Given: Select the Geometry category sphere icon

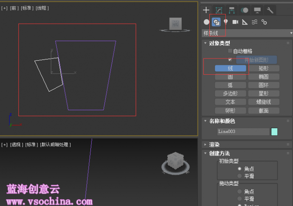Looking at the screenshot, I should (x=206, y=22).
